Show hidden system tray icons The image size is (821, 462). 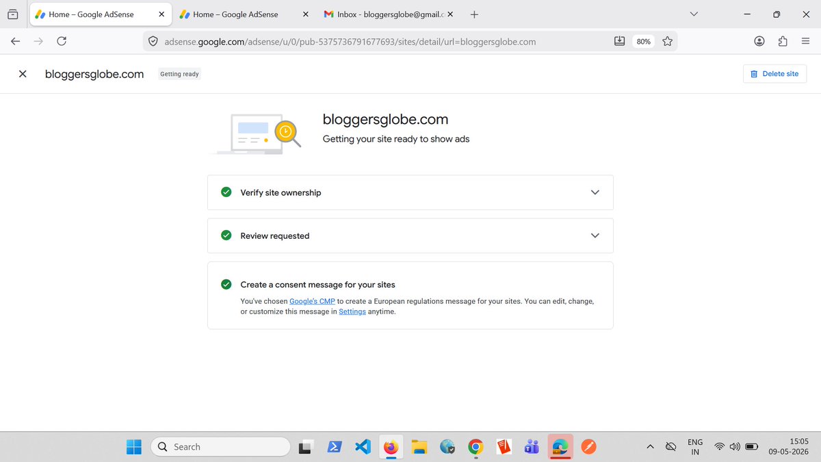[x=649, y=447]
